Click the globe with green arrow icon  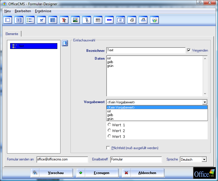click(x=154, y=20)
